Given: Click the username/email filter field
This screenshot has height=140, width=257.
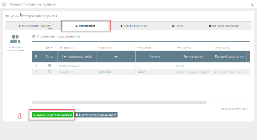Looking at the screenshot, I should click(77, 47).
